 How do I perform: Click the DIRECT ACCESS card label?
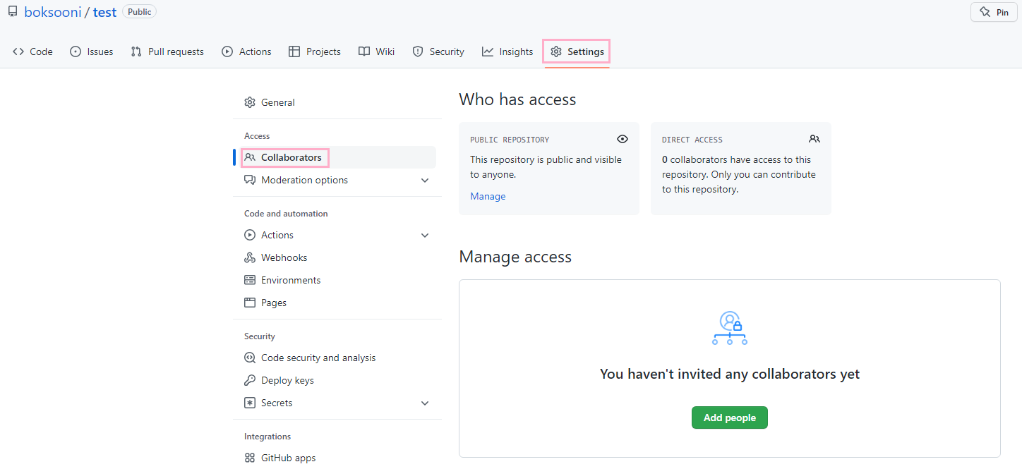coord(692,140)
